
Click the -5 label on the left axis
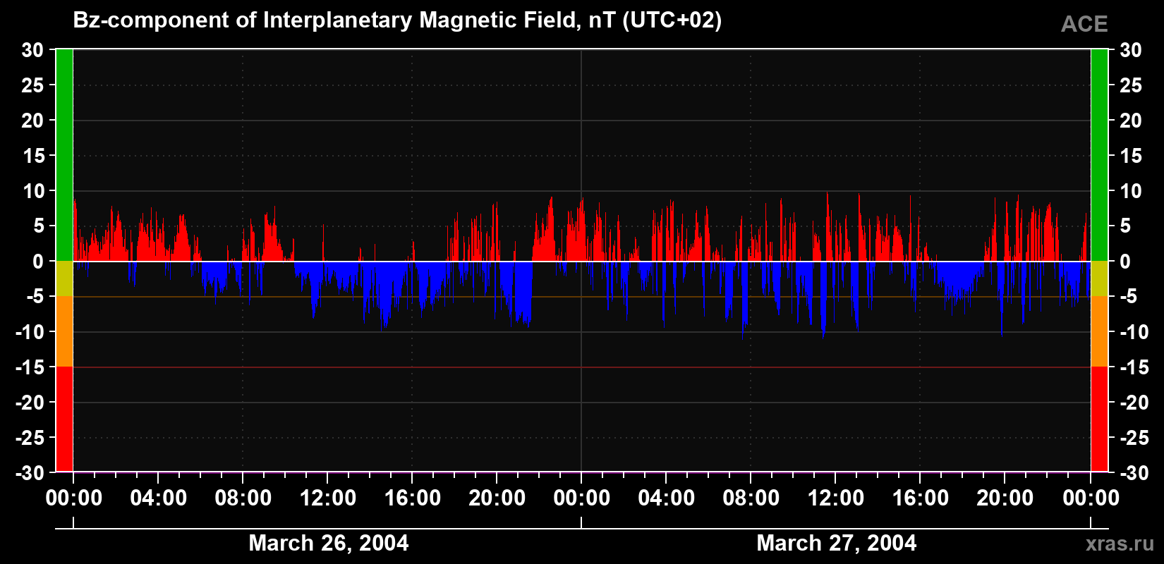click(35, 297)
